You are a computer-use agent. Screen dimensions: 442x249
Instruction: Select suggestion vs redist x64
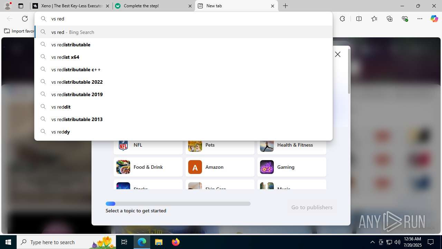point(183,57)
